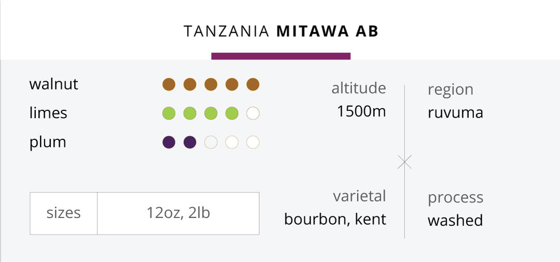Image resolution: width=560 pixels, height=262 pixels.
Task: Click the first brown walnut dot
Action: [x=169, y=84]
